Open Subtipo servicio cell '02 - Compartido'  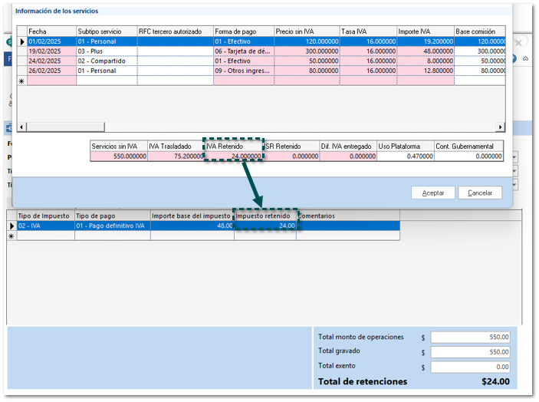coord(106,61)
